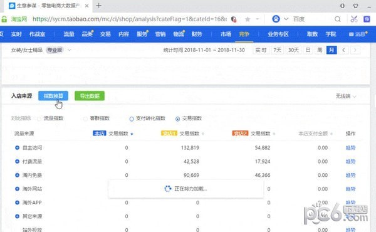376x232 pixels.
Task: Go to the previous period with the left arrow
Action: (x=343, y=50)
